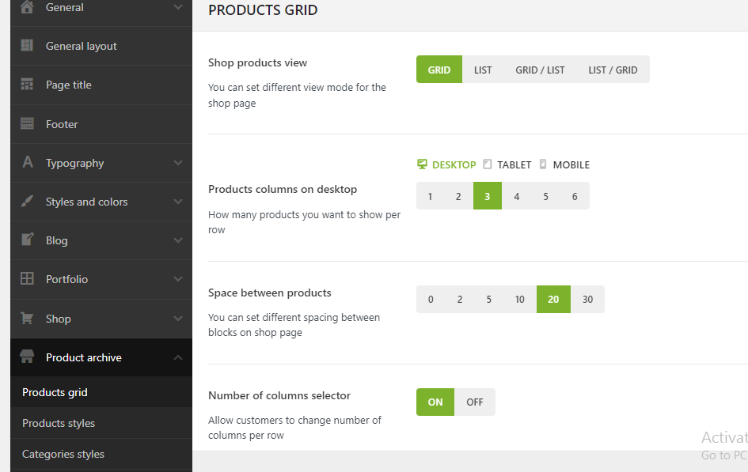
Task: Click the Shop cart icon
Action: tap(27, 319)
